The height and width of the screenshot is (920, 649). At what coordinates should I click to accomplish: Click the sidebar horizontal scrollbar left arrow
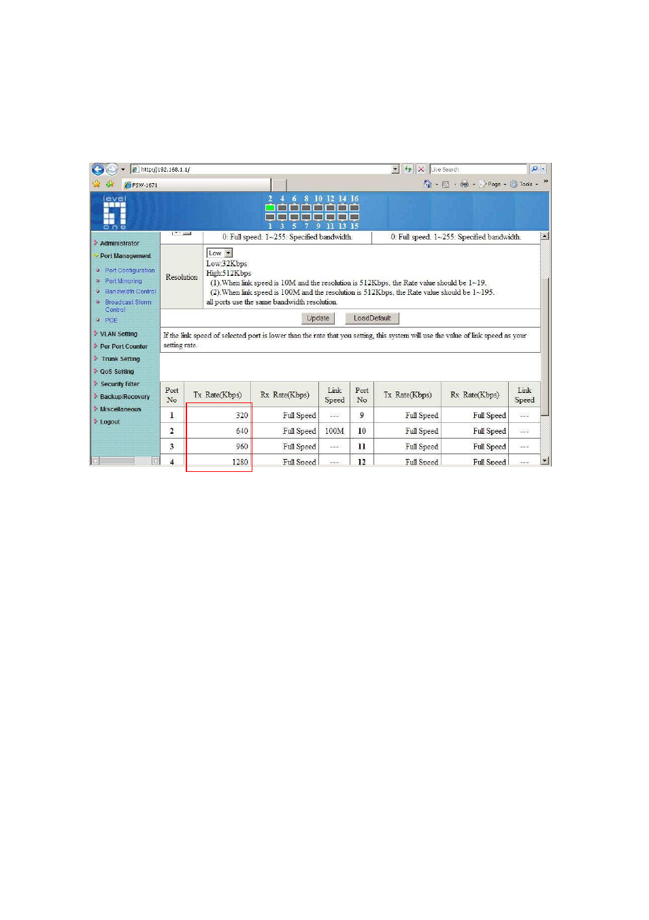click(95, 461)
